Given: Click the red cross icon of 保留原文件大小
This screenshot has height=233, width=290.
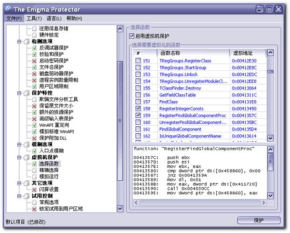Looking at the screenshot, I should tap(34, 106).
